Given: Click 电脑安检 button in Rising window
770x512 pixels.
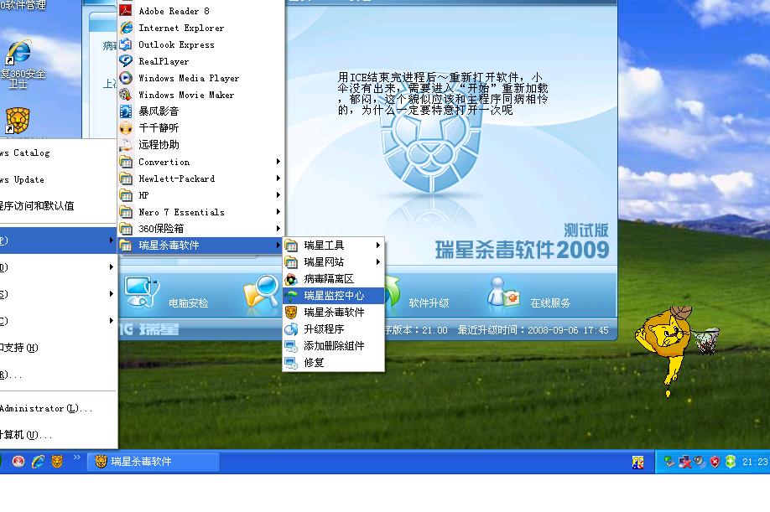Looking at the screenshot, I should tap(167, 294).
